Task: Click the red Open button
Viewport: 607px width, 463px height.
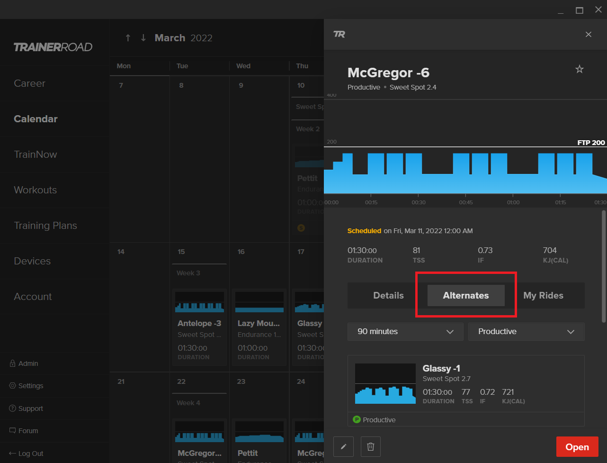Action: [x=577, y=447]
